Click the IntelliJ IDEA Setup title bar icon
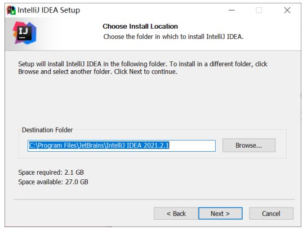 [11, 10]
